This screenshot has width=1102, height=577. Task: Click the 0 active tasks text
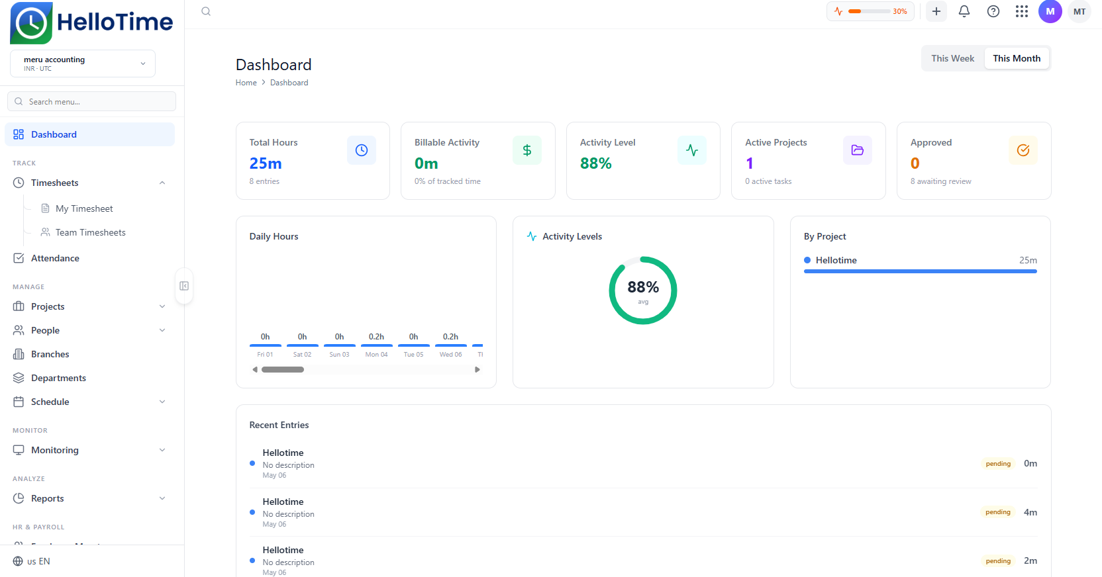(768, 181)
